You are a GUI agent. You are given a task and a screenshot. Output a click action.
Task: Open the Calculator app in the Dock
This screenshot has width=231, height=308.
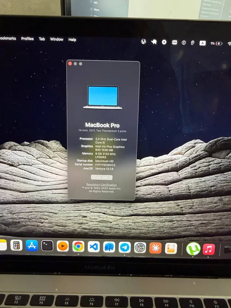click(16, 245)
